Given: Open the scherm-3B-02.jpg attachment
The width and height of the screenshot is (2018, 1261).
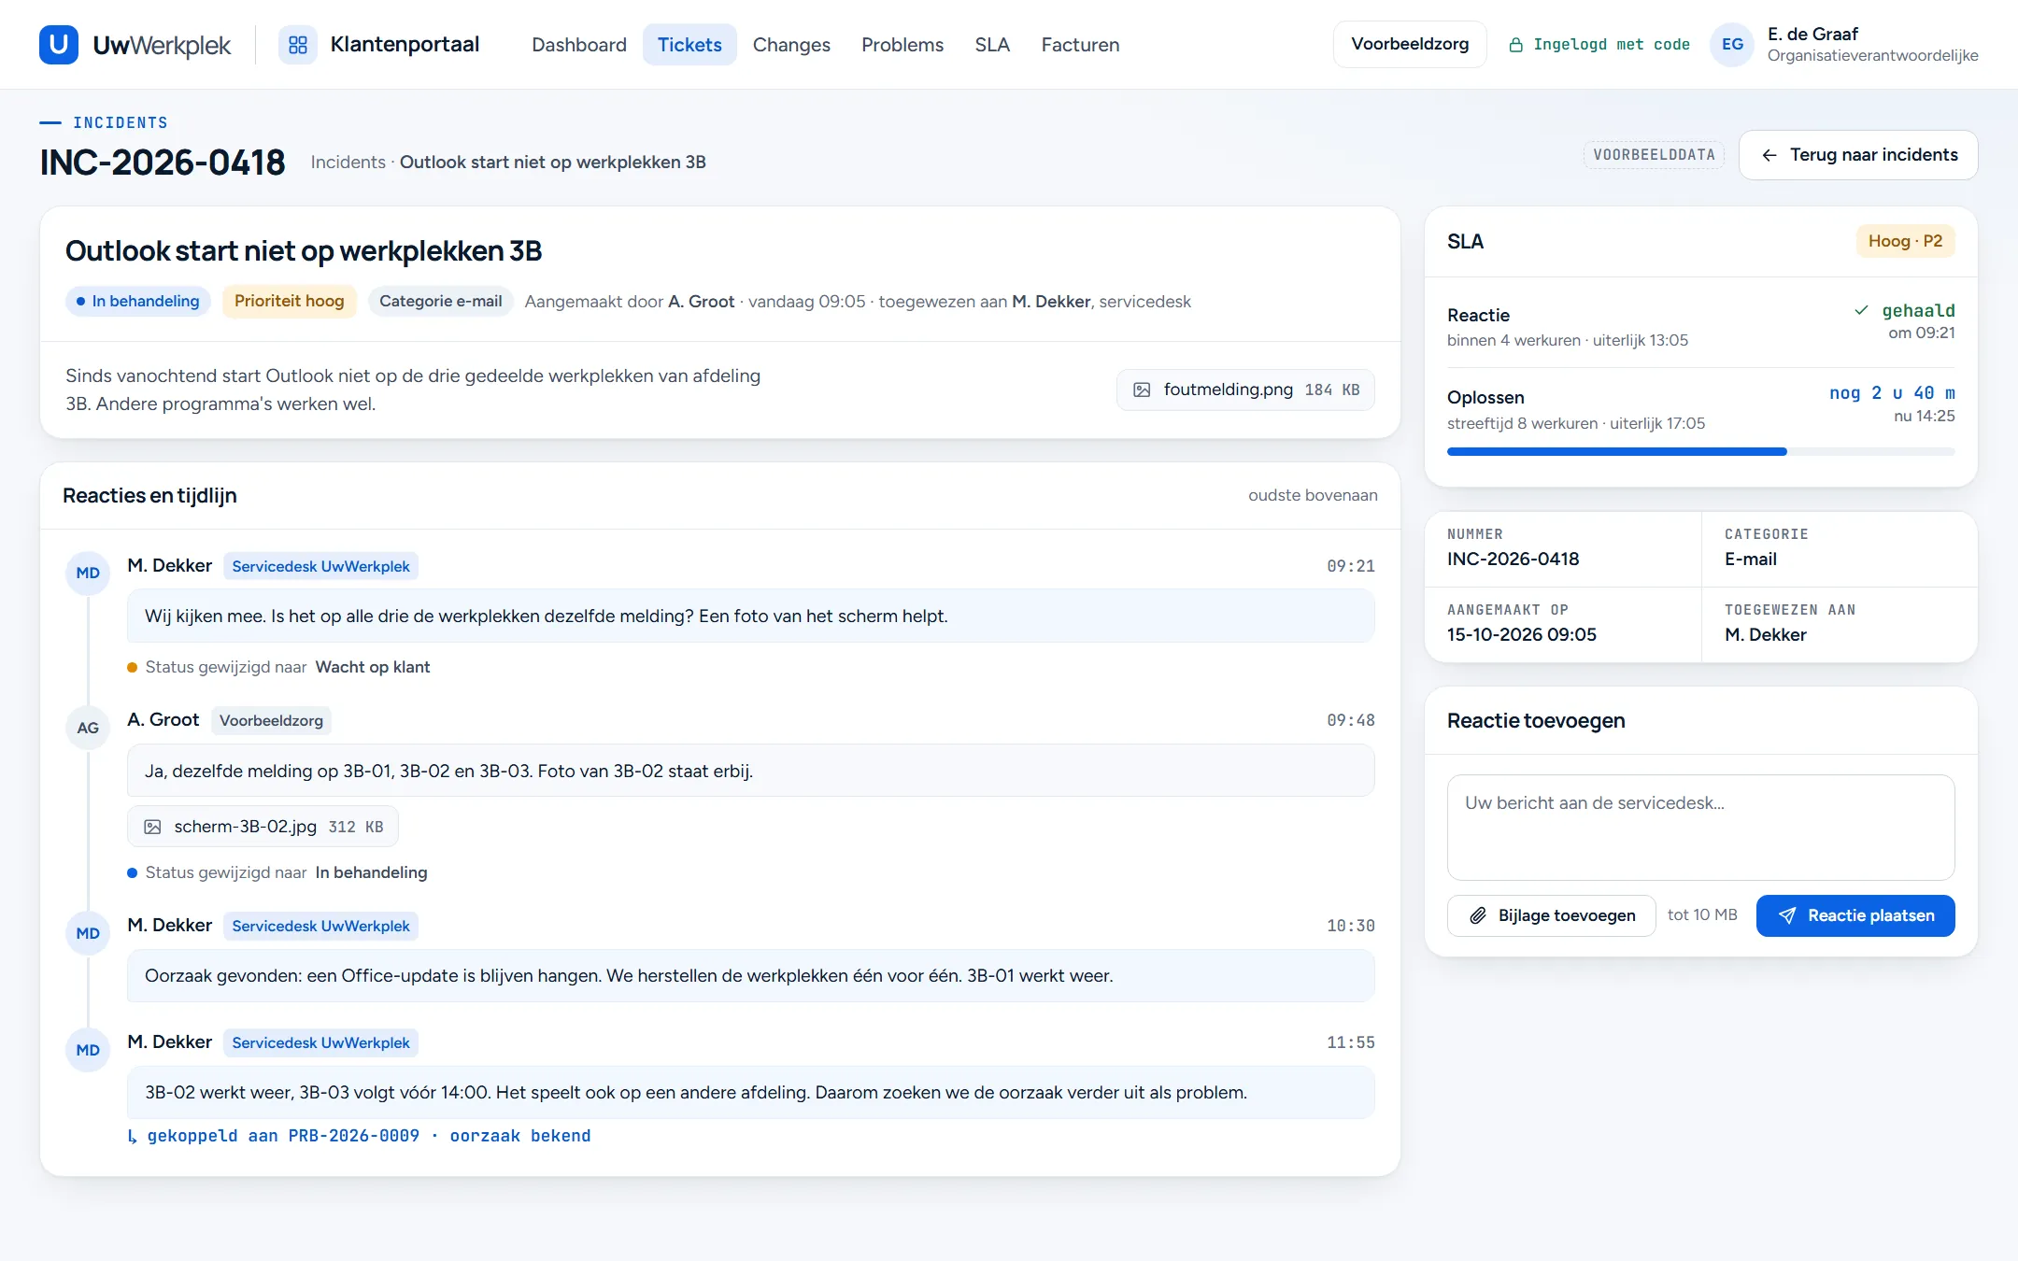Looking at the screenshot, I should [263, 827].
